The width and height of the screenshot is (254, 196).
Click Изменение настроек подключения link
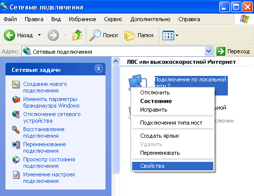click(49, 178)
